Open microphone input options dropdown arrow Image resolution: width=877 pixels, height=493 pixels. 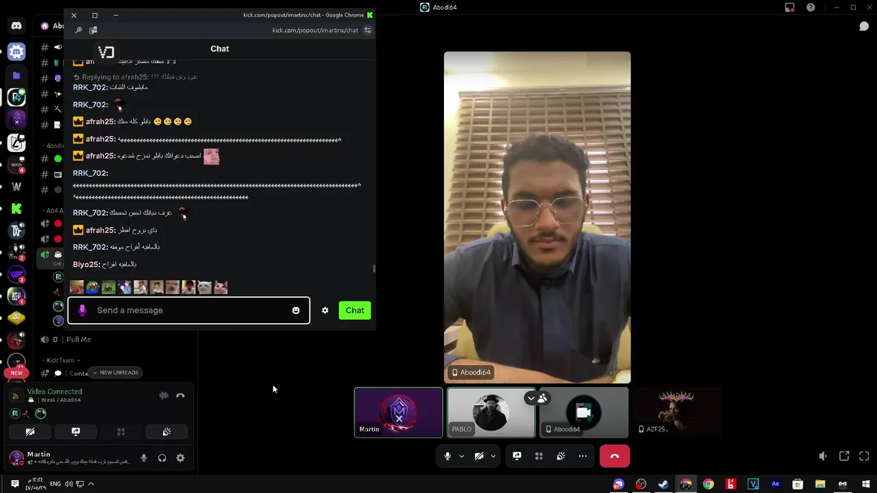coord(462,456)
